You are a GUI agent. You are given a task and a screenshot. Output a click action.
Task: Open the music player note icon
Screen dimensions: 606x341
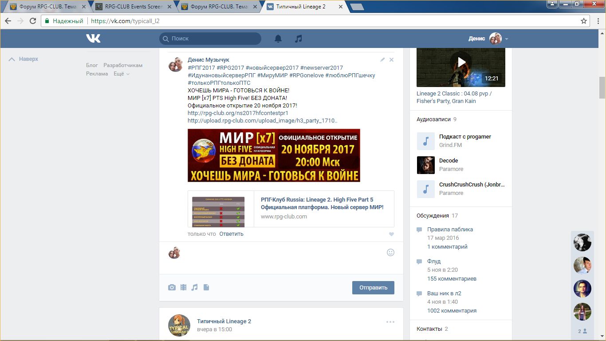(299, 39)
